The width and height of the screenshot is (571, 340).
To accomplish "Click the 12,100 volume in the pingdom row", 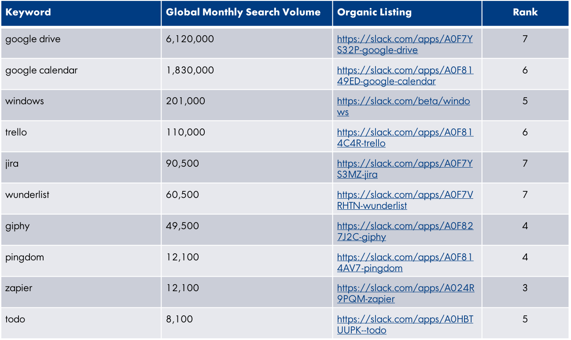I will tap(182, 257).
